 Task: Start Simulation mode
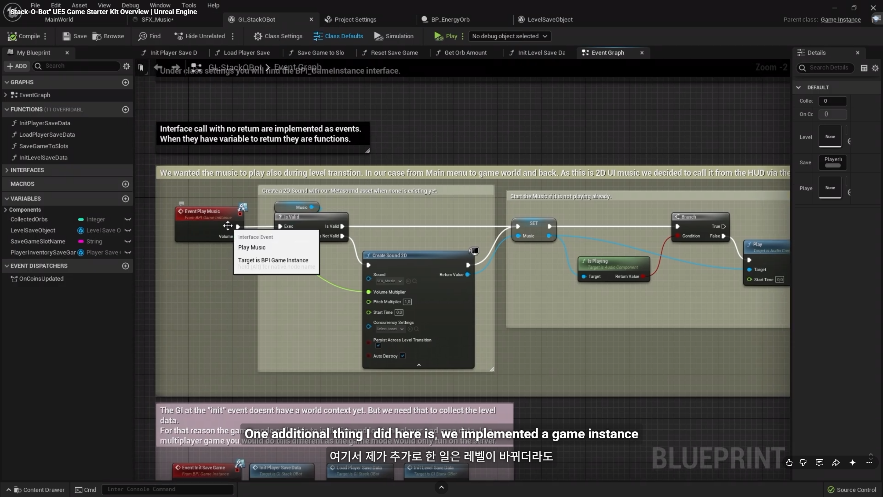394,36
